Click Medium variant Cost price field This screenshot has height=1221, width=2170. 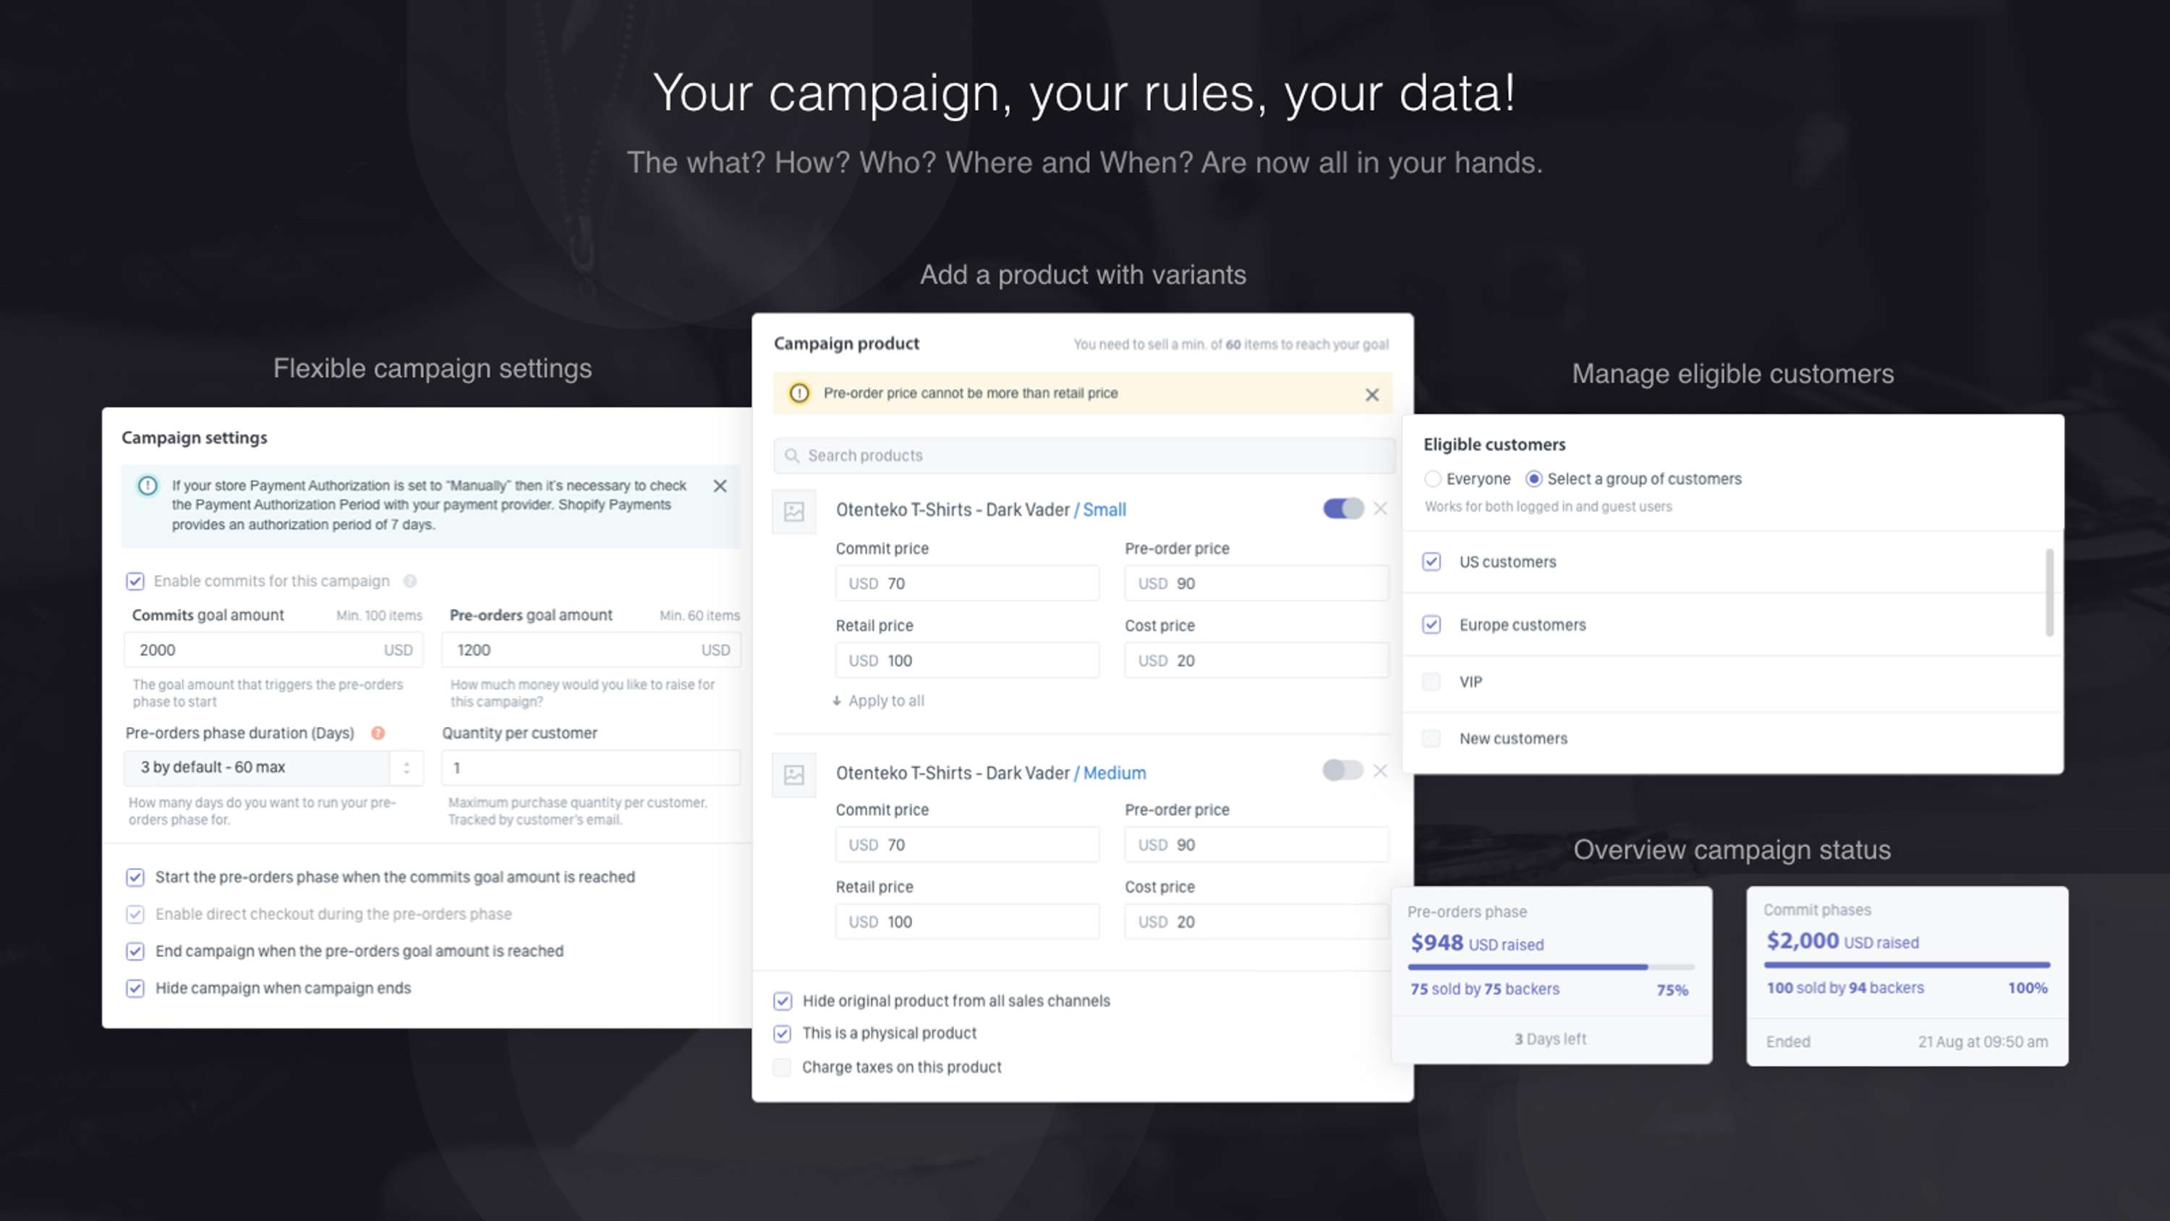[1256, 922]
